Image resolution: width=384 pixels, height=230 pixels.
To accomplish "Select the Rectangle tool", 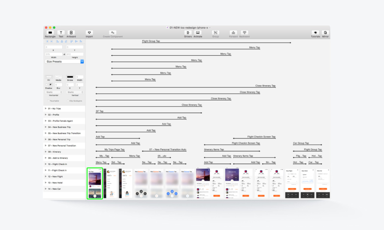I will coord(50,33).
